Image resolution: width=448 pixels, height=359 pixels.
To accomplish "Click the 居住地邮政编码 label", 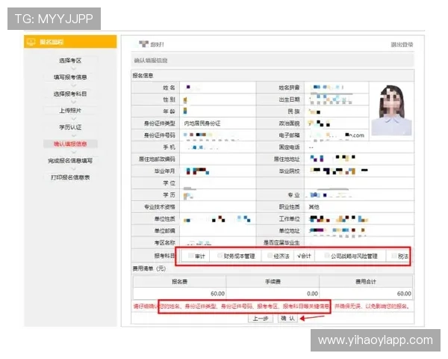I will (x=157, y=159).
